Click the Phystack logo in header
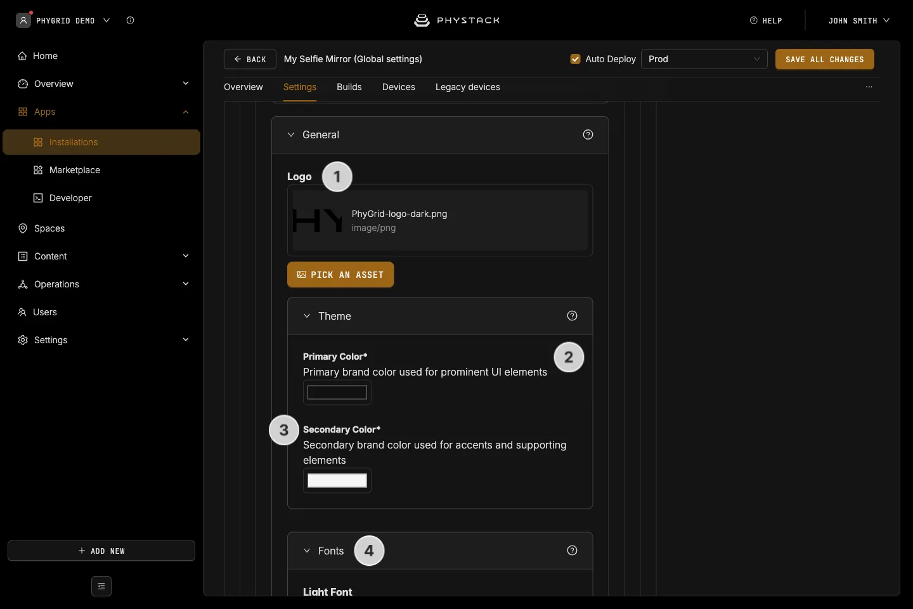Image resolution: width=913 pixels, height=609 pixels. pos(456,20)
